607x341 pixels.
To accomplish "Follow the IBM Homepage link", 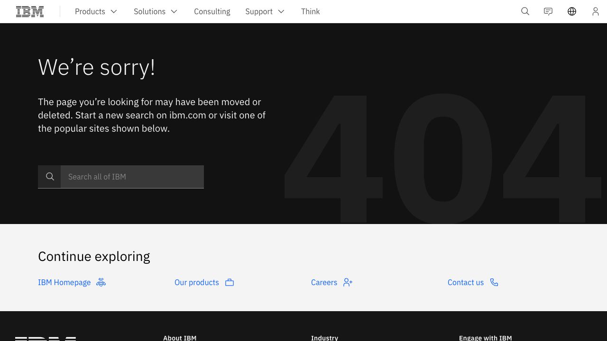I will tap(64, 282).
